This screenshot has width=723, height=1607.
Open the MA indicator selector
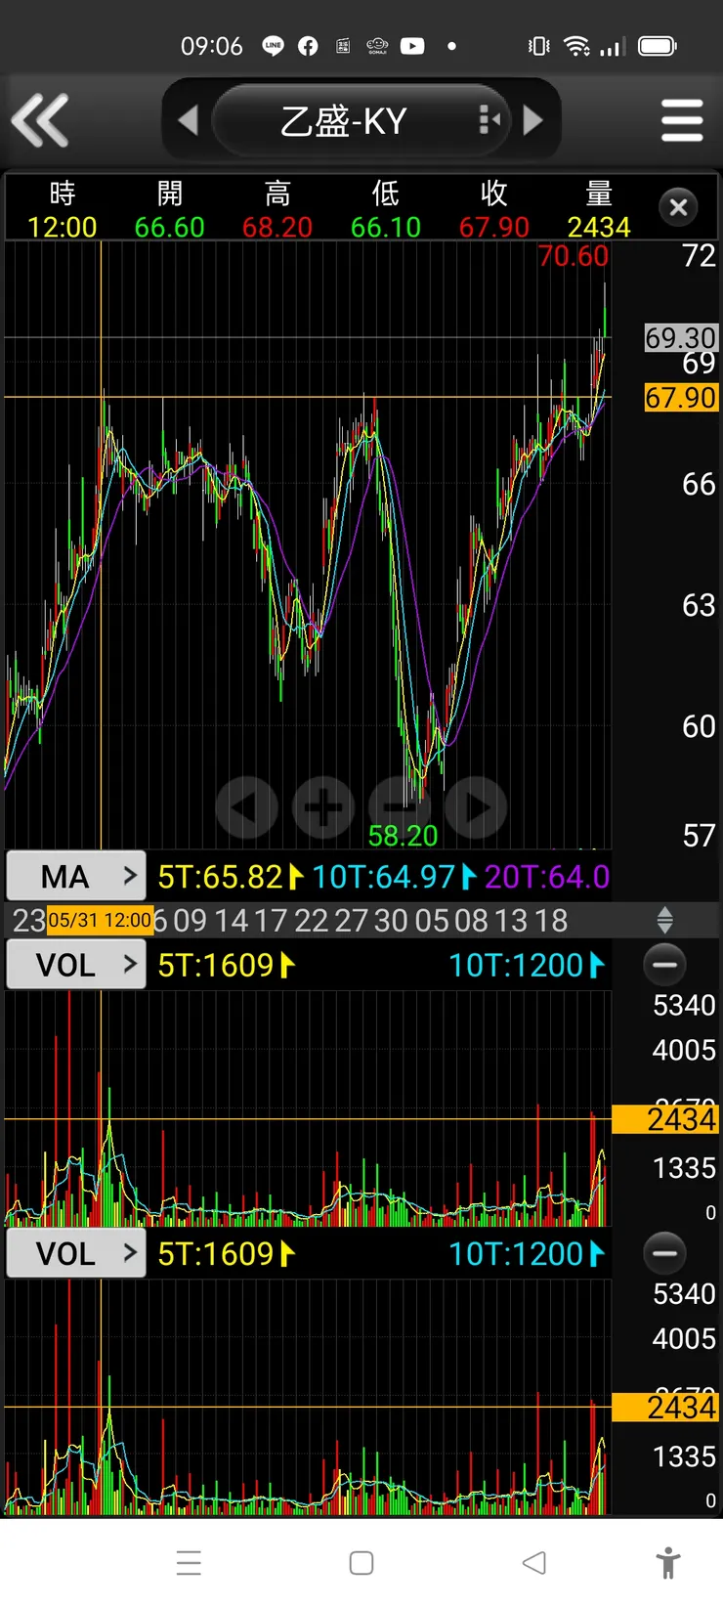pyautogui.click(x=76, y=876)
